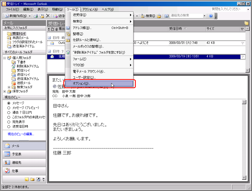Click the Notes icon in bottom navigation strip
This screenshot has width=252, height=191.
pos(27,179)
